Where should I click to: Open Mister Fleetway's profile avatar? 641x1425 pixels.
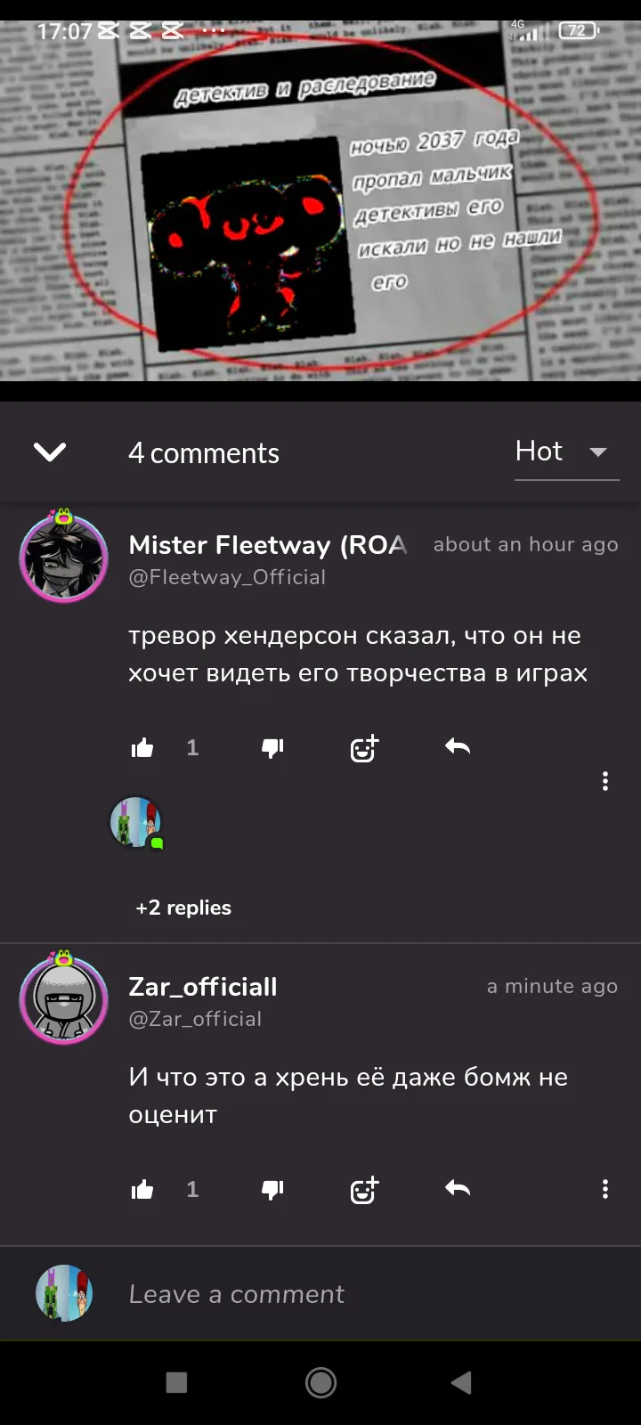click(64, 557)
